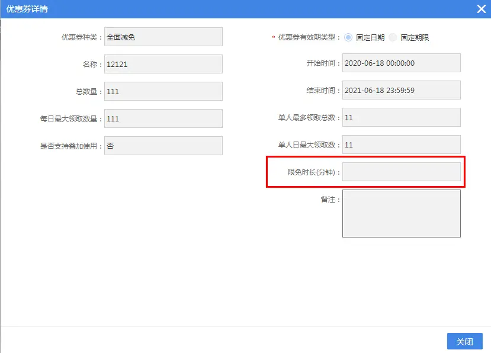Click the 结束时间 date field
Viewport: 491px width, 353px height.
(401, 90)
